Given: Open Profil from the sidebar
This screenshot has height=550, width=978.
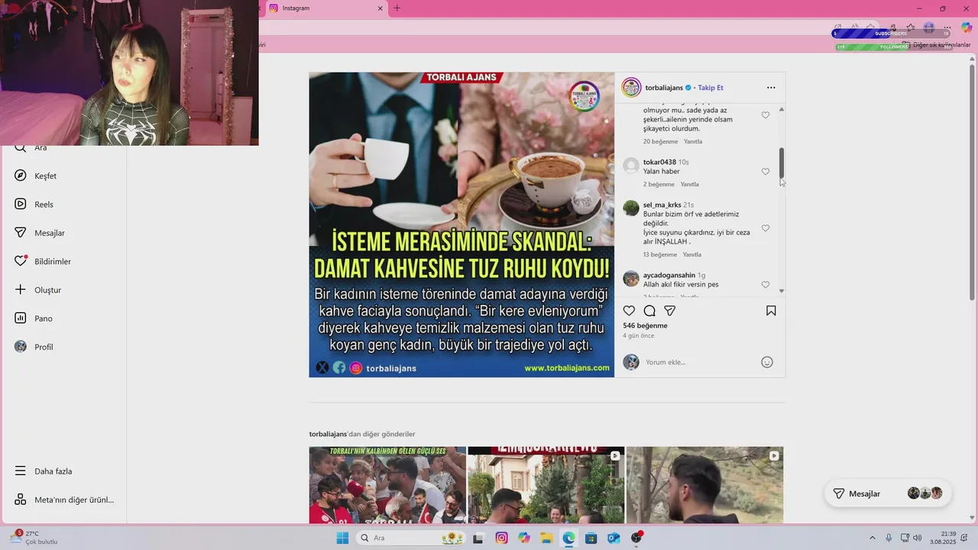Looking at the screenshot, I should 34,347.
